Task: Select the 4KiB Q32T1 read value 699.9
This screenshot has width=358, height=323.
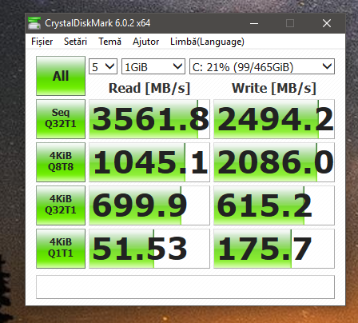Action: 149,205
